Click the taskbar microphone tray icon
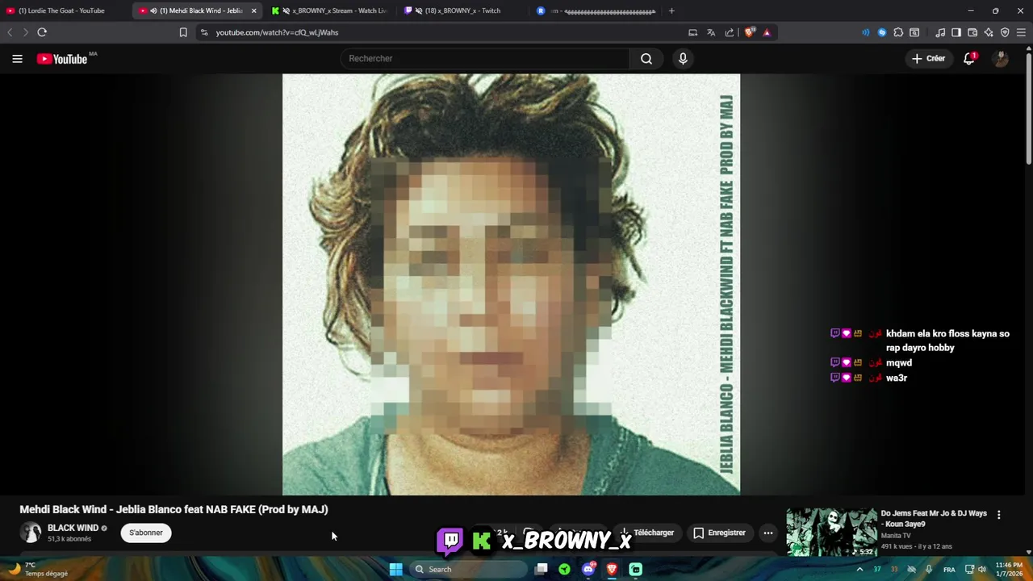1033x581 pixels. pos(929,569)
